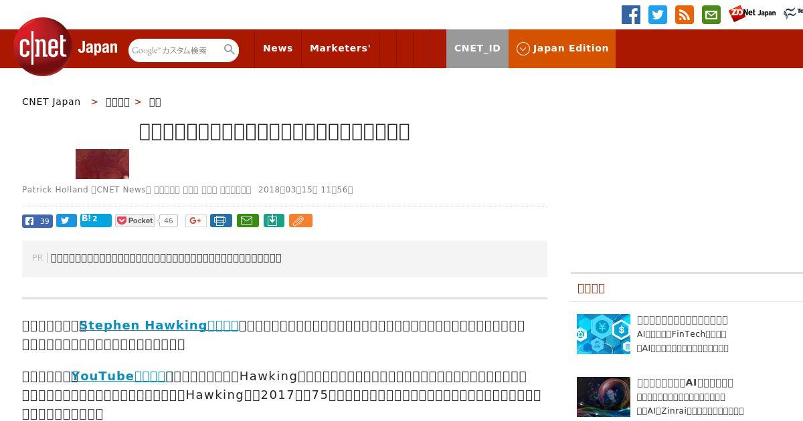Image resolution: width=803 pixels, height=421 pixels.
Task: Email the article with green mail icon
Action: click(248, 221)
